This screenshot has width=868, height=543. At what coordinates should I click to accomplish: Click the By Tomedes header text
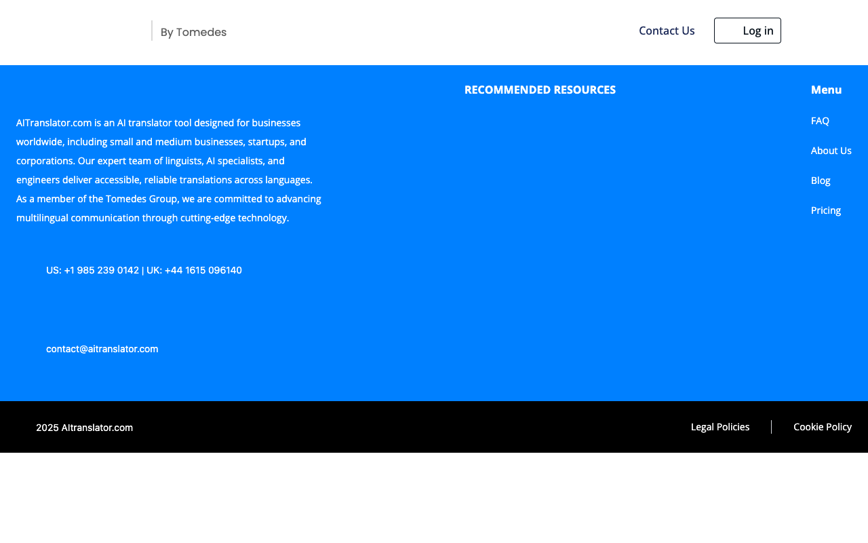[x=193, y=32]
